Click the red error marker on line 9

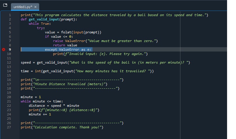click(4, 49)
